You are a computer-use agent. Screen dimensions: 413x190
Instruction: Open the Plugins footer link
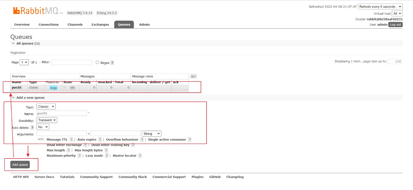(x=198, y=177)
